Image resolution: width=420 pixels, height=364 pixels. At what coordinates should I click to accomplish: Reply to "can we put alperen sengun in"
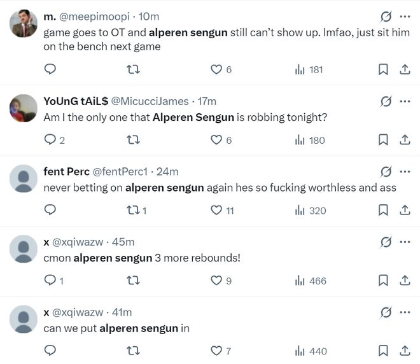(x=50, y=350)
